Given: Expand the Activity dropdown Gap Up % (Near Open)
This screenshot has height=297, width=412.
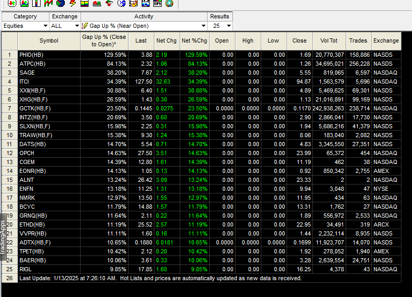Looking at the screenshot, I should click(144, 26).
